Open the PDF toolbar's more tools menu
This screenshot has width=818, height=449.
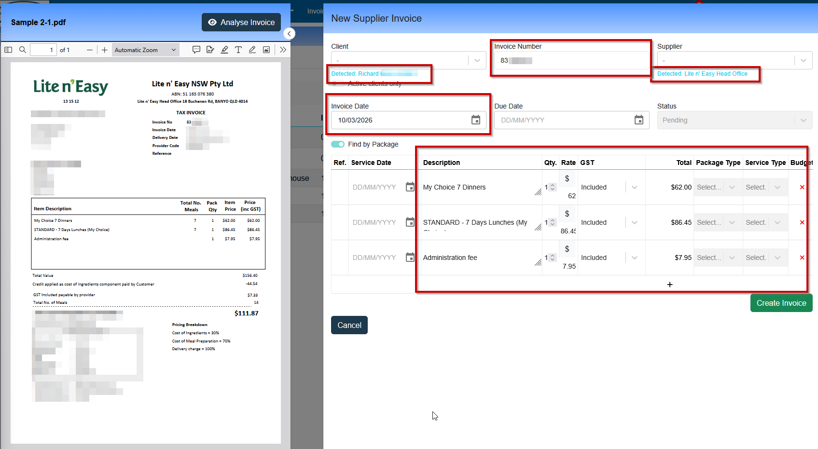point(283,50)
